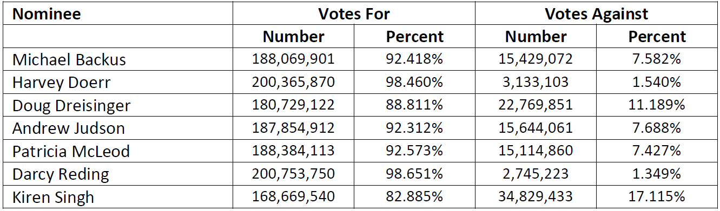Image resolution: width=720 pixels, height=211 pixels.
Task: Select Kiren Singh's 17.115% against percent
Action: (x=657, y=198)
